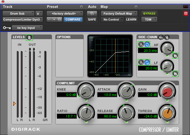Click the right output clip indicator
The width and height of the screenshot is (190, 135).
tap(34, 49)
